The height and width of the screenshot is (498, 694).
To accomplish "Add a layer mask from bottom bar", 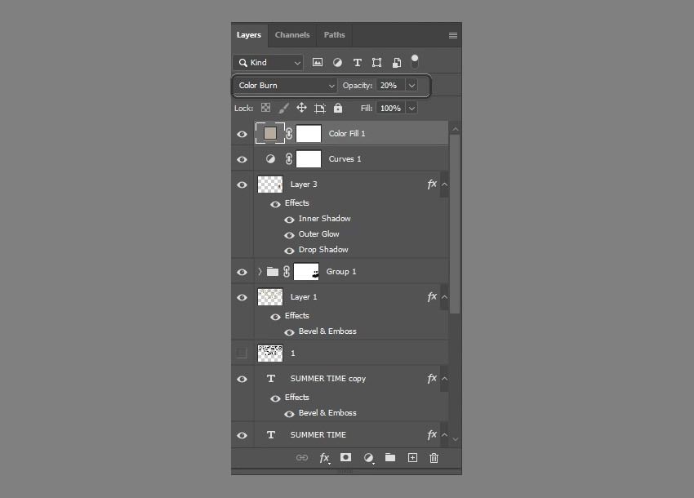I will click(x=346, y=458).
